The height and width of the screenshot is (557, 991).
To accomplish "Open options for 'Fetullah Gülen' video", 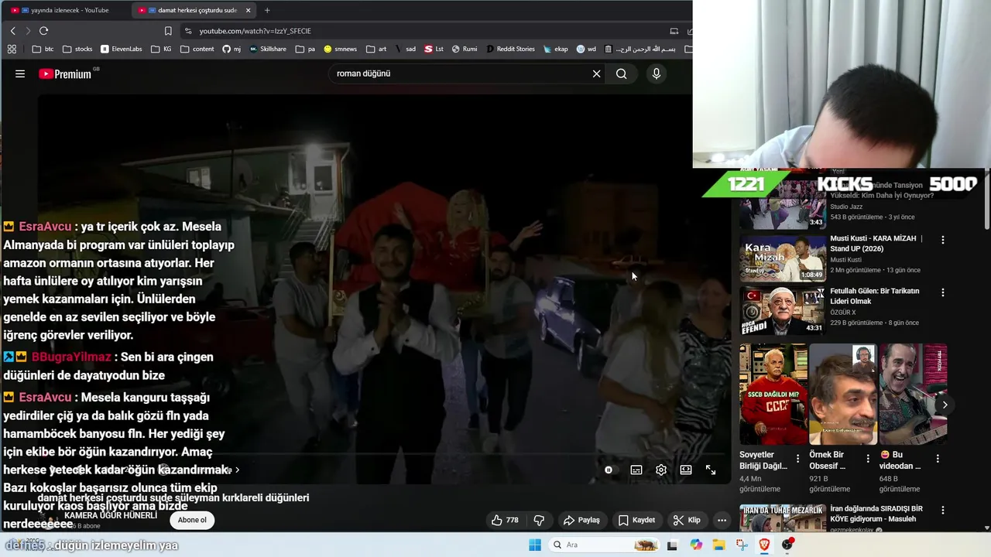I will pos(943,292).
